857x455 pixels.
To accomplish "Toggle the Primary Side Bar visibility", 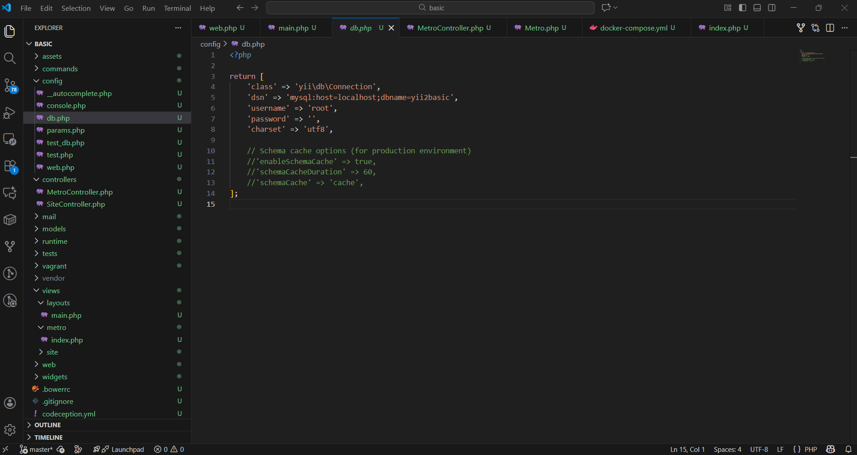I will tap(743, 8).
